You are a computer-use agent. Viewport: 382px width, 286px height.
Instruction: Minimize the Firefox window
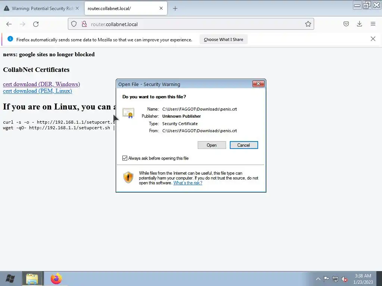357,5
